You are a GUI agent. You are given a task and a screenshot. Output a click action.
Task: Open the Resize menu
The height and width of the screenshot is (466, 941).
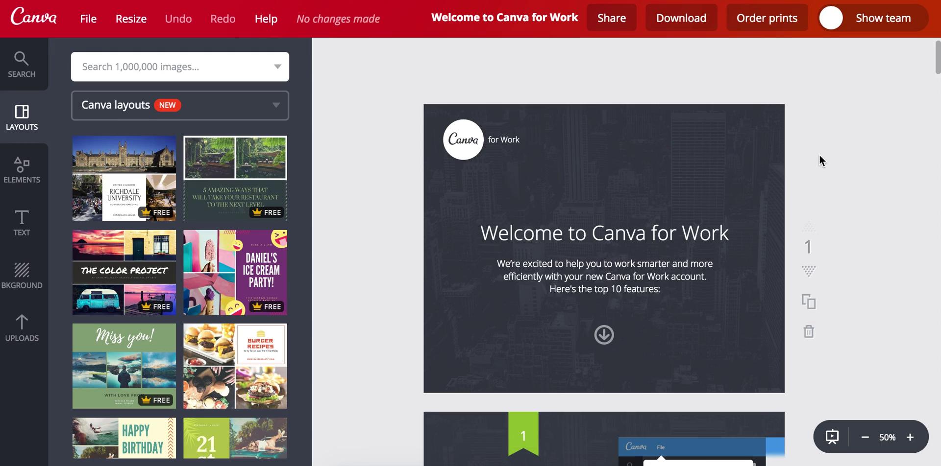(131, 19)
